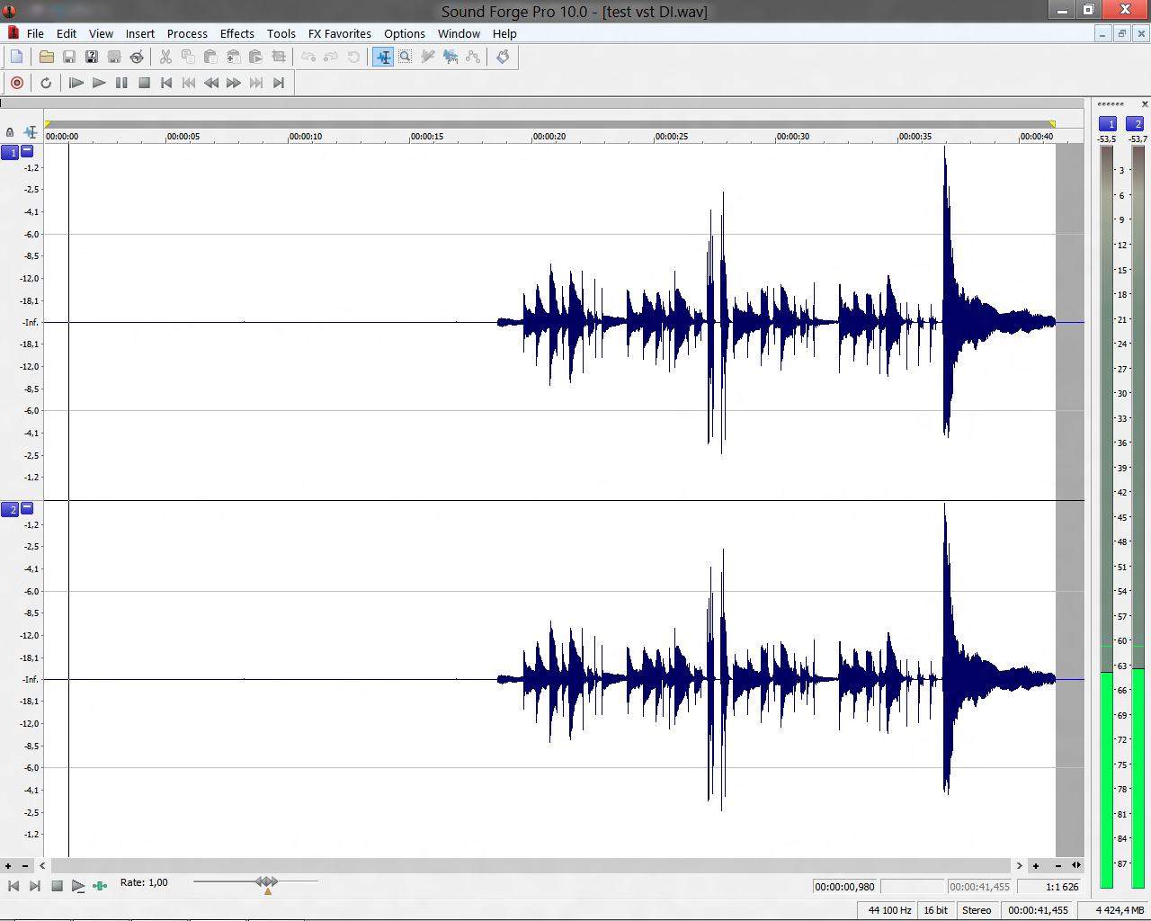Open the Effects menu
Viewport: 1151px width, 921px height.
(x=236, y=33)
